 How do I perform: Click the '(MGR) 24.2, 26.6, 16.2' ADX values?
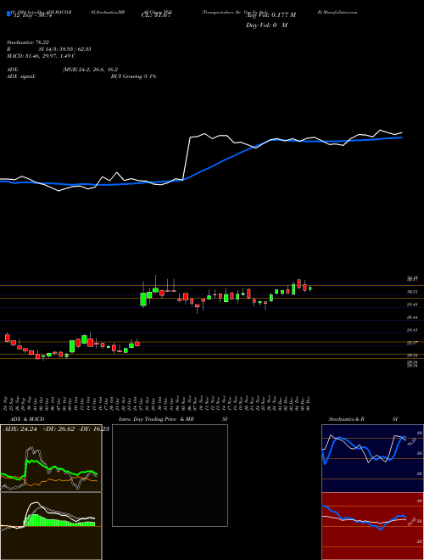pyautogui.click(x=90, y=70)
